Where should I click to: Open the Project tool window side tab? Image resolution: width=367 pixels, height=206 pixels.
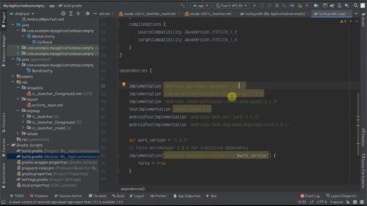pos(3,19)
